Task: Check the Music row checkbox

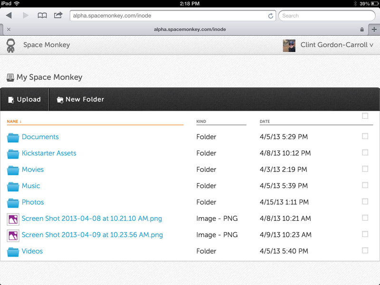Action: coord(365,185)
